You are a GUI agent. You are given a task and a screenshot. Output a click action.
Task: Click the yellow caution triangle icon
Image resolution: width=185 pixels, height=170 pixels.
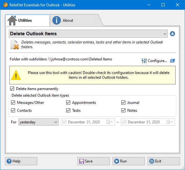click(16, 75)
